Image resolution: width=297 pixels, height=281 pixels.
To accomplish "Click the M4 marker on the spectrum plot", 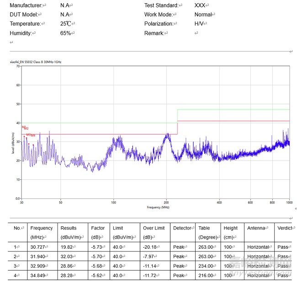I will pyautogui.click(x=33, y=135).
